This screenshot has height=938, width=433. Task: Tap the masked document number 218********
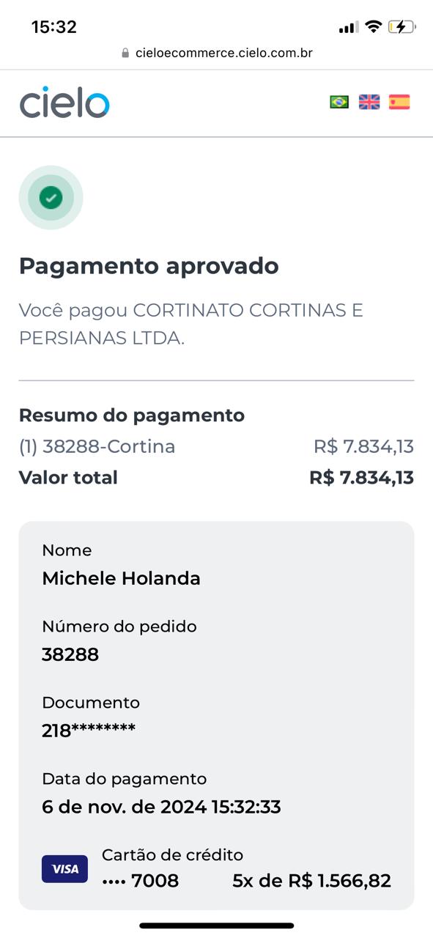pyautogui.click(x=89, y=731)
